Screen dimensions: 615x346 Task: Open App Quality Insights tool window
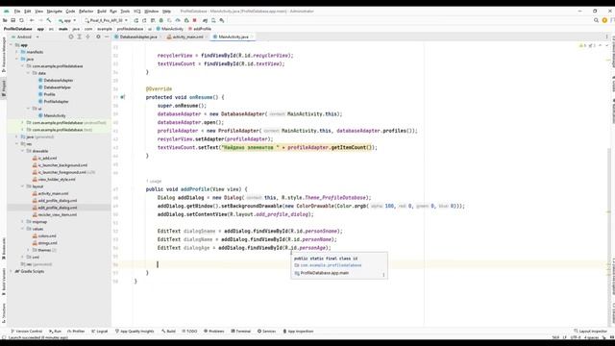click(135, 332)
